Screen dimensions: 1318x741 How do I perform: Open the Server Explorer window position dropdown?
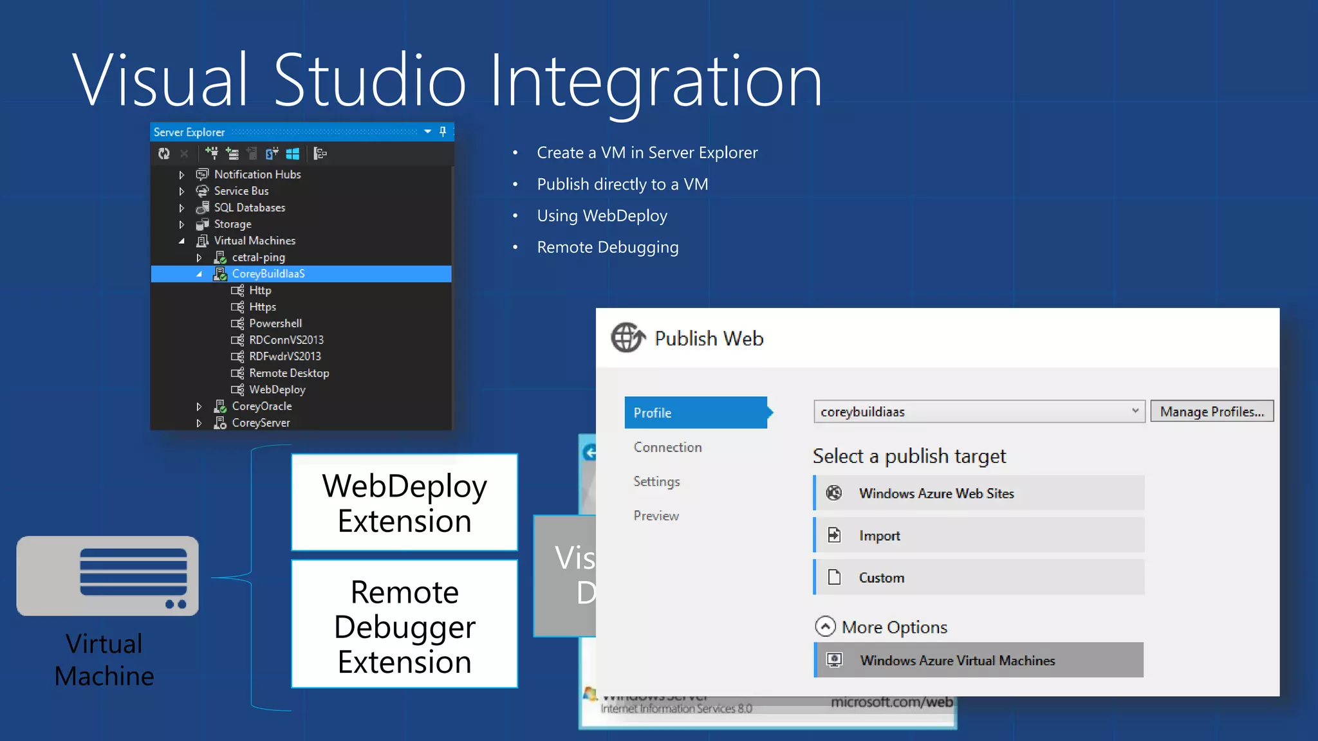[427, 131]
